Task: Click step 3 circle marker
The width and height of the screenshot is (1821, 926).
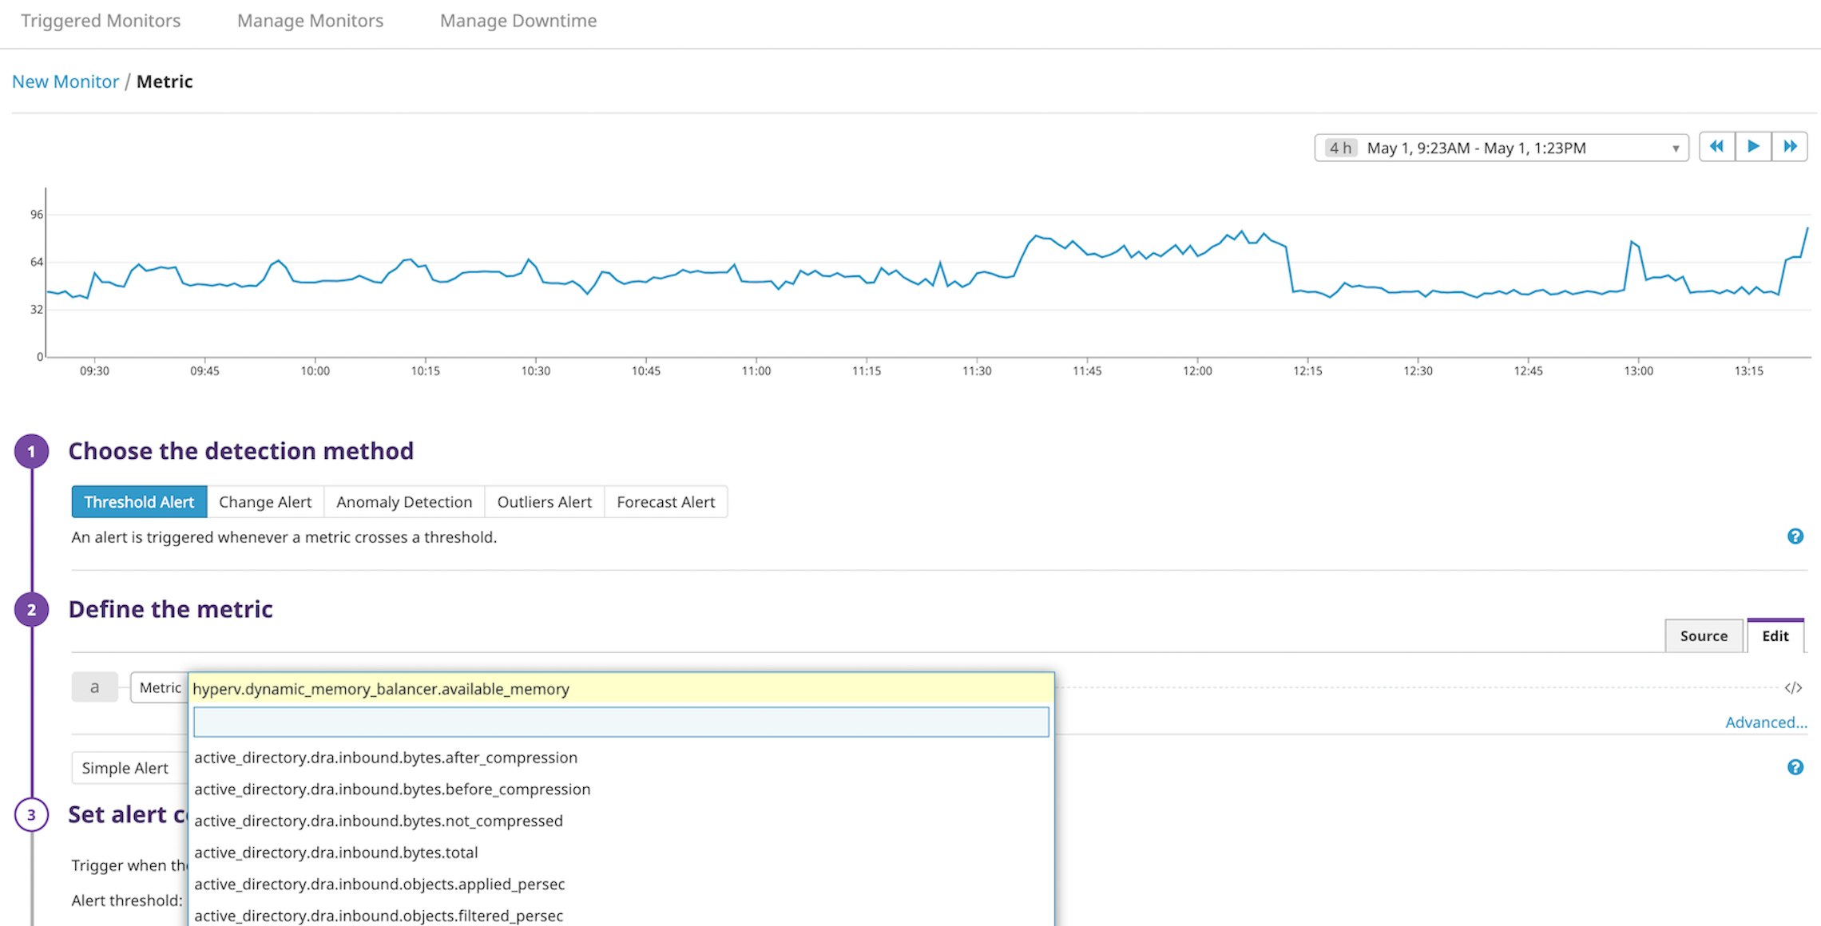Action: click(x=32, y=815)
